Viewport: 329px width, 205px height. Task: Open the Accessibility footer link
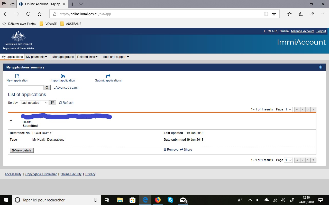click(13, 174)
